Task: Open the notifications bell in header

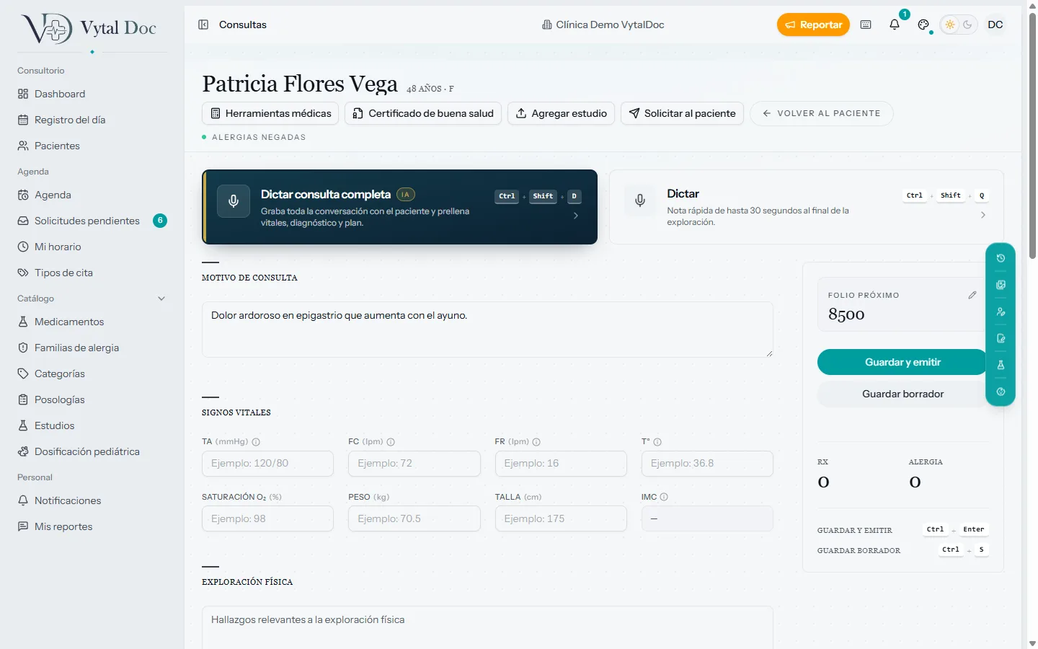Action: 895,25
